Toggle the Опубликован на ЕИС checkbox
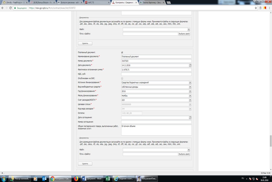 coord(122,78)
